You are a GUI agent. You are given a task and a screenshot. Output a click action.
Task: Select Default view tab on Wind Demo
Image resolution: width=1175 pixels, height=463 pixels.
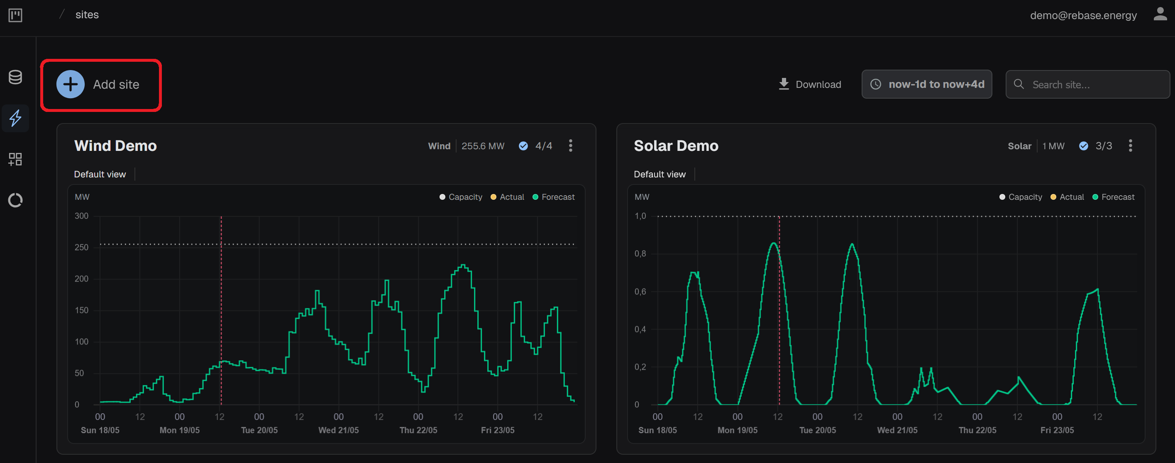(x=100, y=174)
